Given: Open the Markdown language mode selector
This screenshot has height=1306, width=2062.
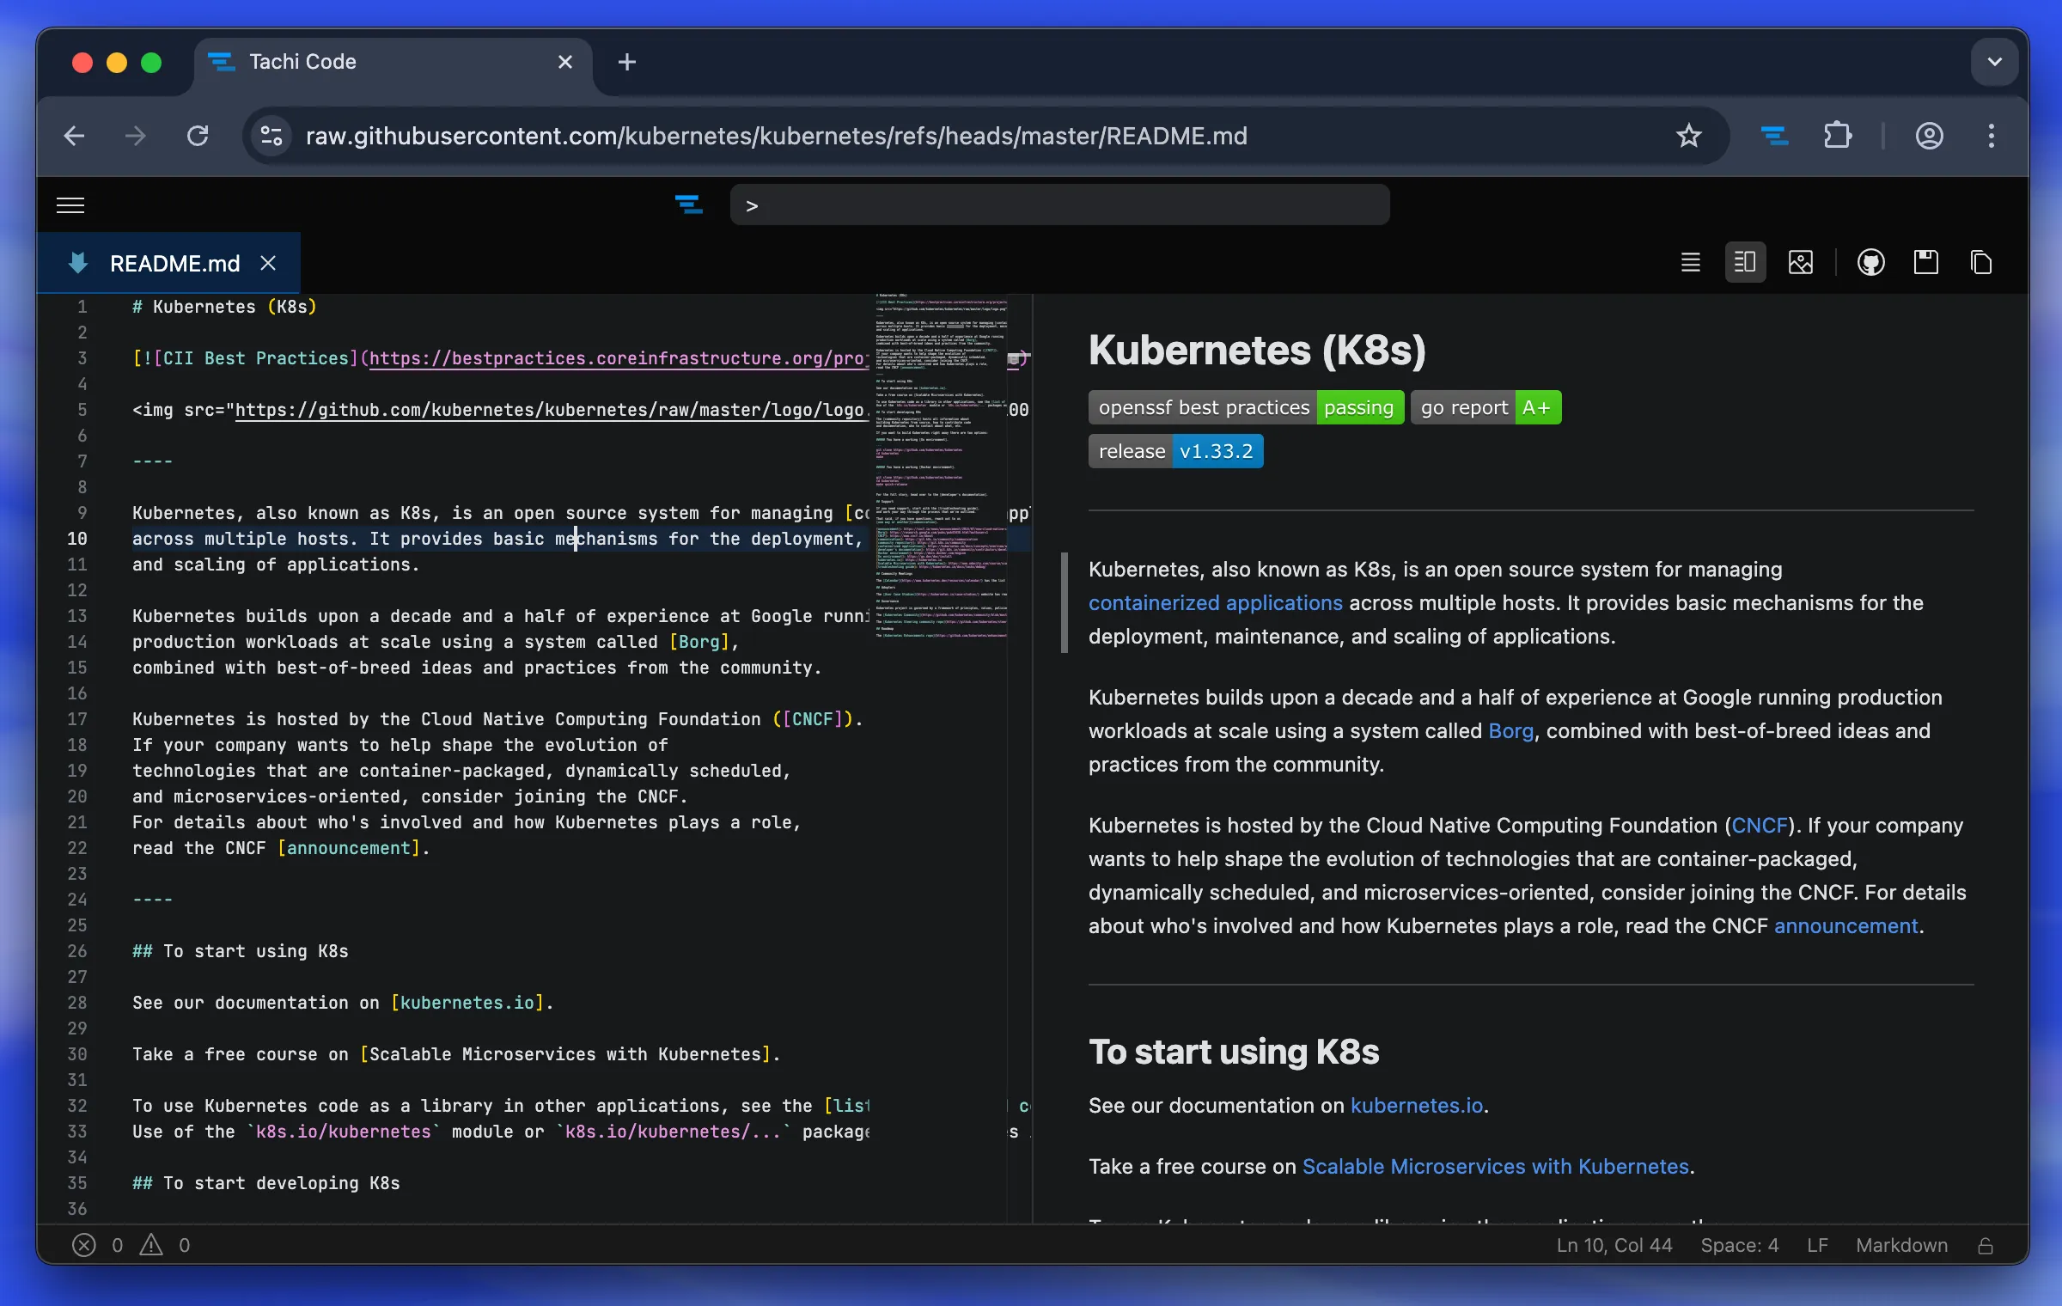Looking at the screenshot, I should tap(1900, 1245).
